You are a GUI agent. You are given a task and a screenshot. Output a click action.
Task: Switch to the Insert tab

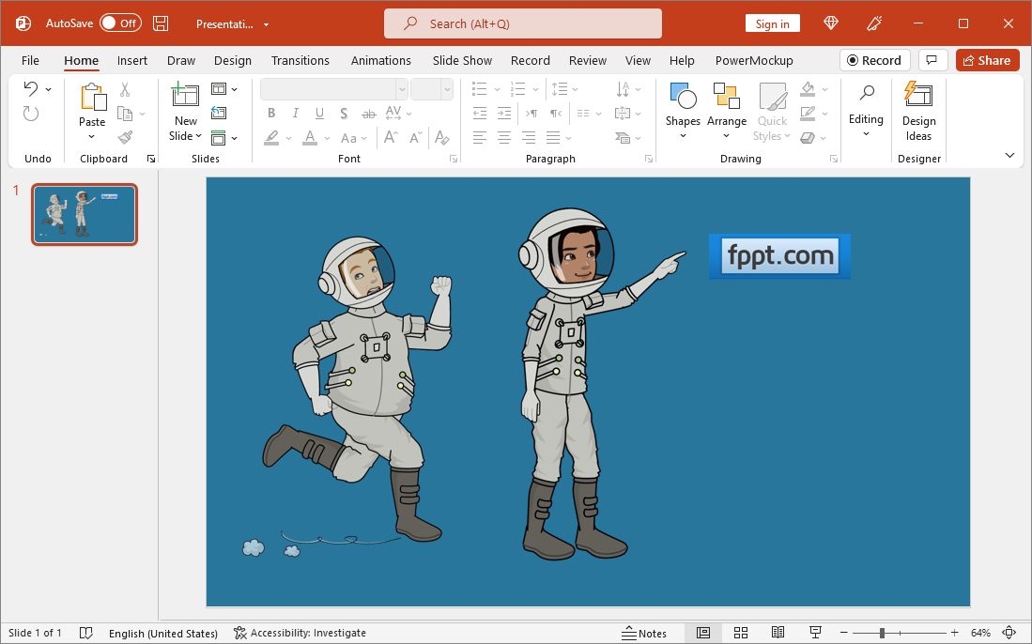click(132, 60)
